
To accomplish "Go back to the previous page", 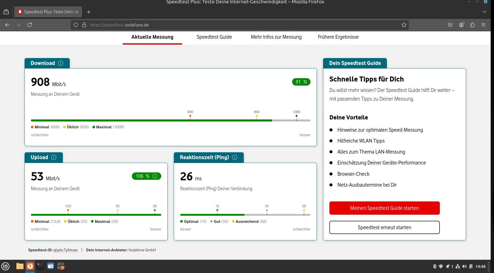I will tap(7, 25).
